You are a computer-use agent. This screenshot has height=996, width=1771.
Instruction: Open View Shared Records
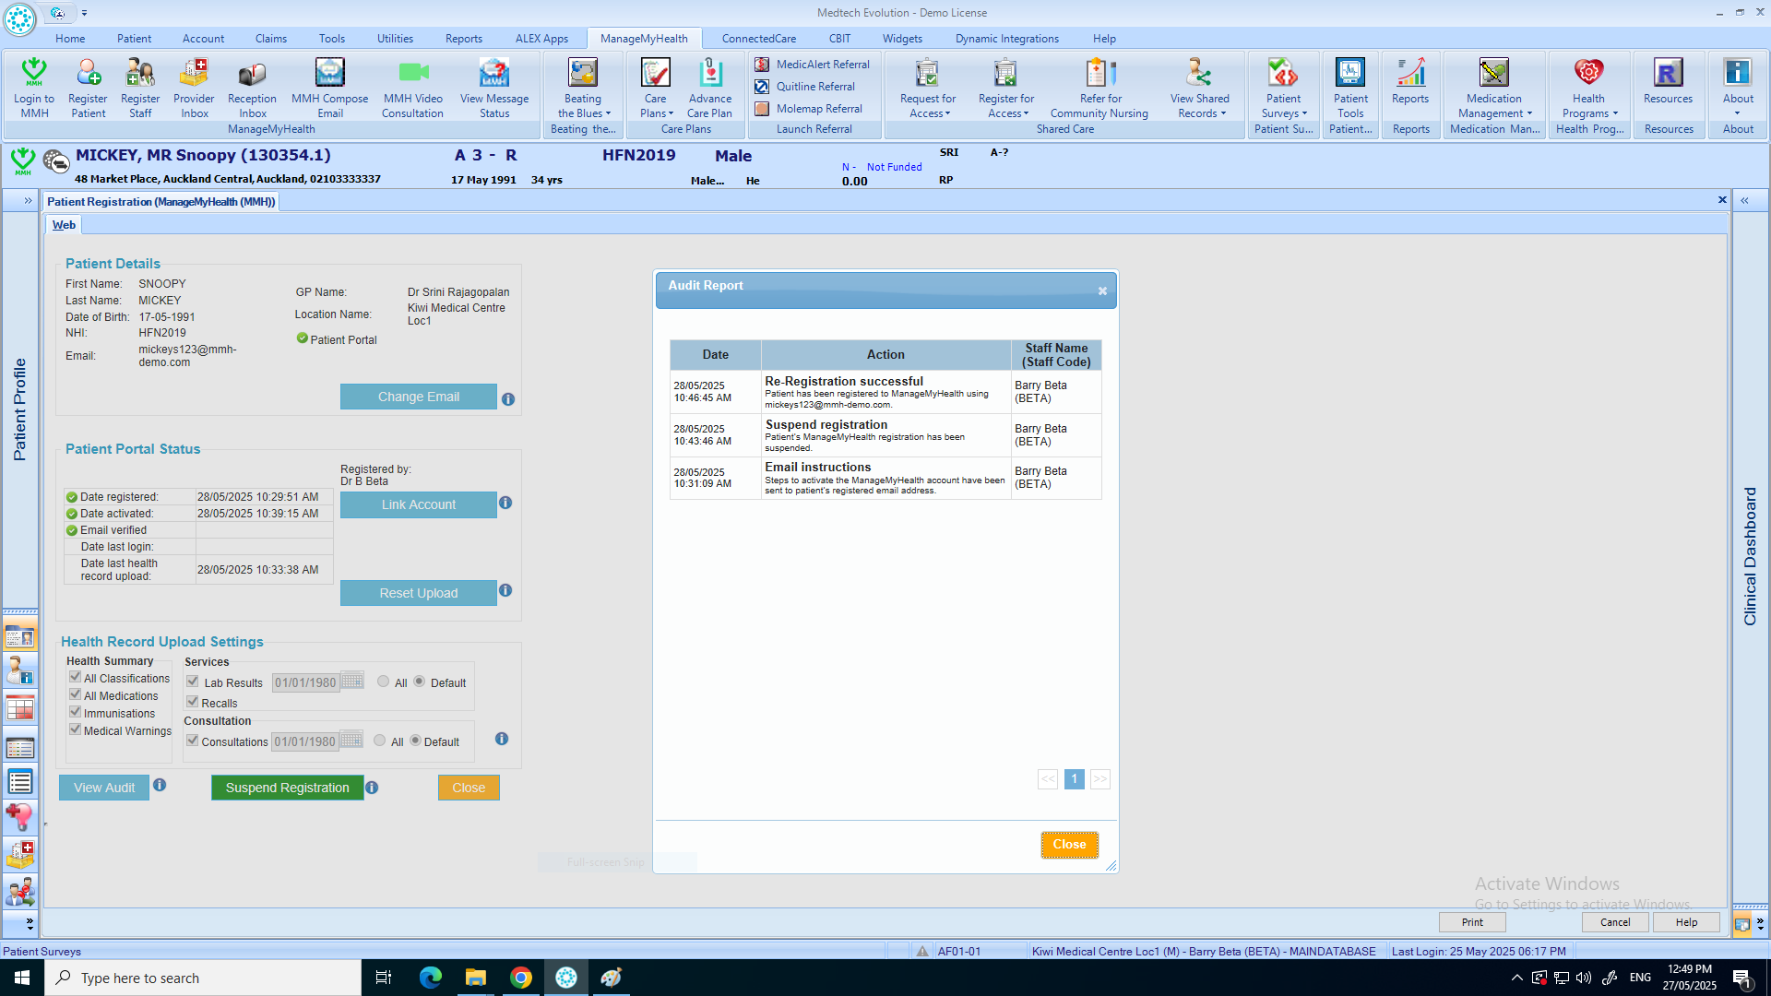(1199, 74)
